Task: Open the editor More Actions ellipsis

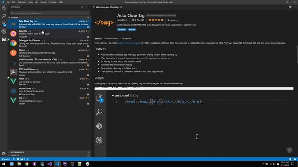Action: pos(295,7)
